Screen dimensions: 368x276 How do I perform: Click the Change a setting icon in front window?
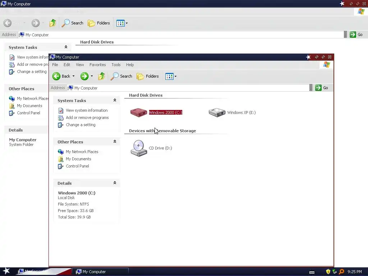[x=61, y=125]
